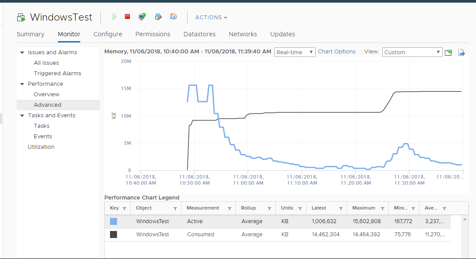Power off the VM with red stop icon
Image resolution: width=476 pixels, height=259 pixels.
coord(128,16)
